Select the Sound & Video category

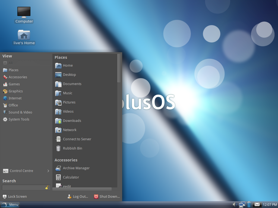(x=20, y=112)
